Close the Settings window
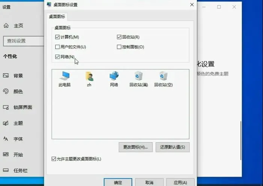Viewport: 263px width, 186px height. point(234,7)
